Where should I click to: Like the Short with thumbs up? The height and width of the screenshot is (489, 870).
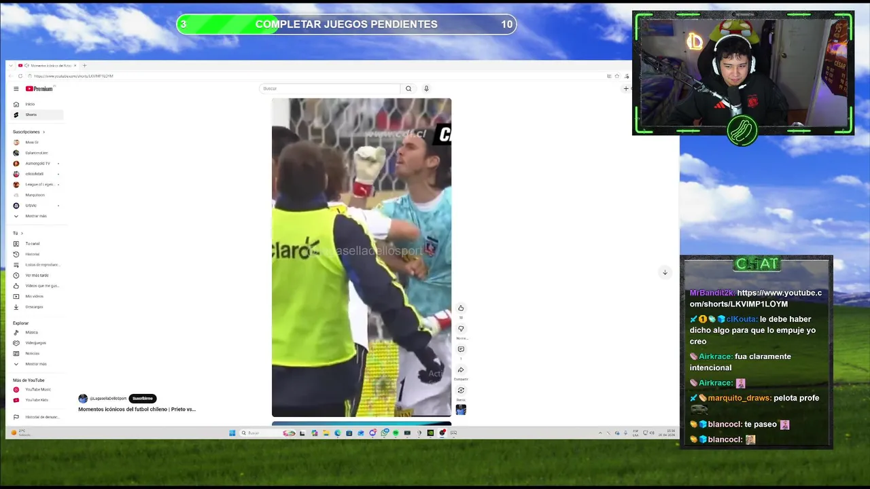[461, 308]
